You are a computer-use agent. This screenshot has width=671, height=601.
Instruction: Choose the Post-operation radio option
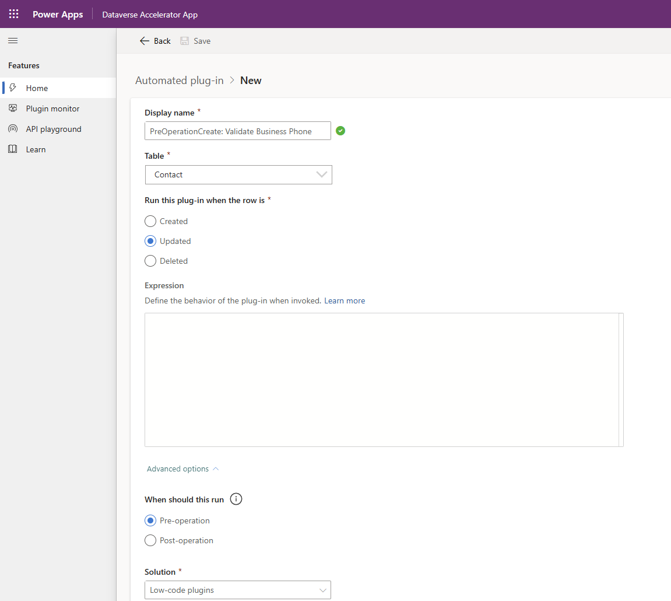coord(150,540)
